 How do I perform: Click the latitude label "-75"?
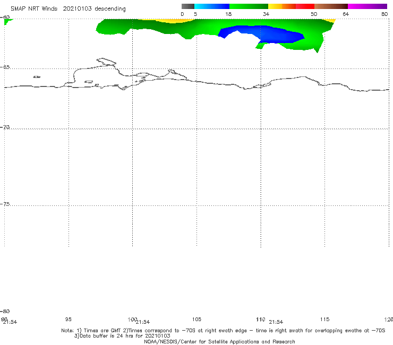pos(5,204)
